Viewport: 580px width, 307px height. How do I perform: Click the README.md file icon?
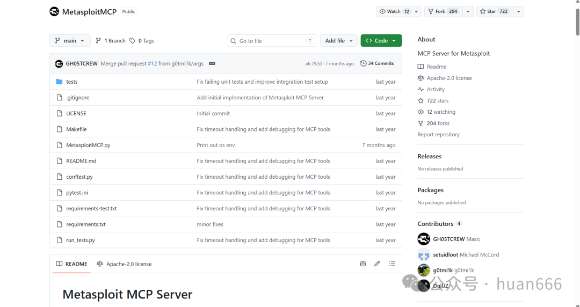point(59,161)
